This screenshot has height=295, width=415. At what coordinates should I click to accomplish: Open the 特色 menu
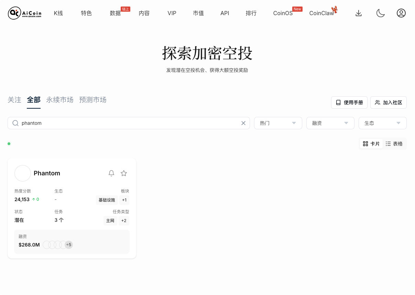(86, 13)
